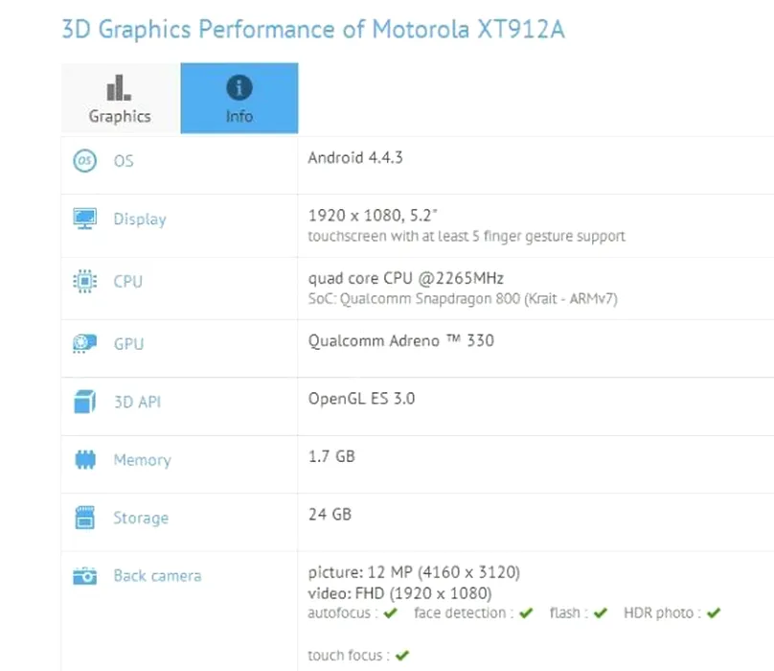Screen dimensions: 774x671
Task: Click the Display monitor icon
Action: click(x=85, y=219)
